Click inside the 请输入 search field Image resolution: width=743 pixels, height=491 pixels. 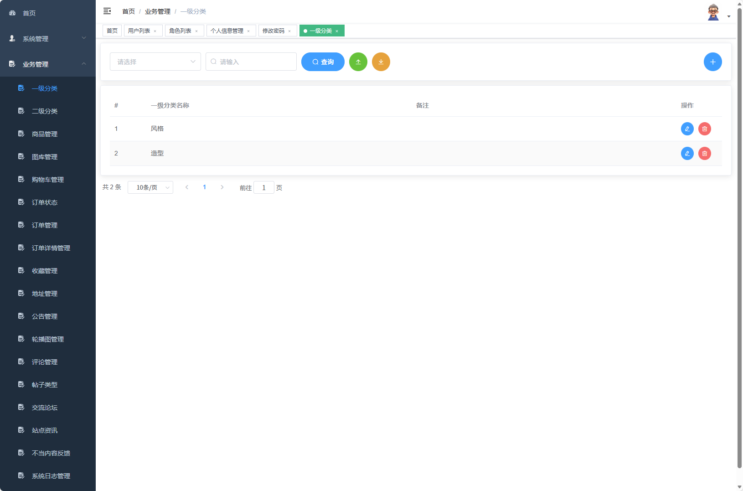pos(251,62)
